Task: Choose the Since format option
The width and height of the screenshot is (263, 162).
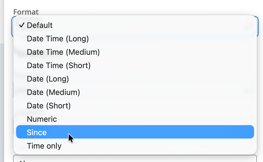Action: (37, 132)
